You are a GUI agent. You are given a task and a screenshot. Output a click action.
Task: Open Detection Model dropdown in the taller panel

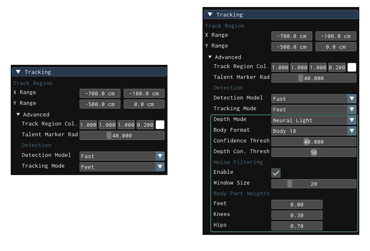pyautogui.click(x=313, y=99)
